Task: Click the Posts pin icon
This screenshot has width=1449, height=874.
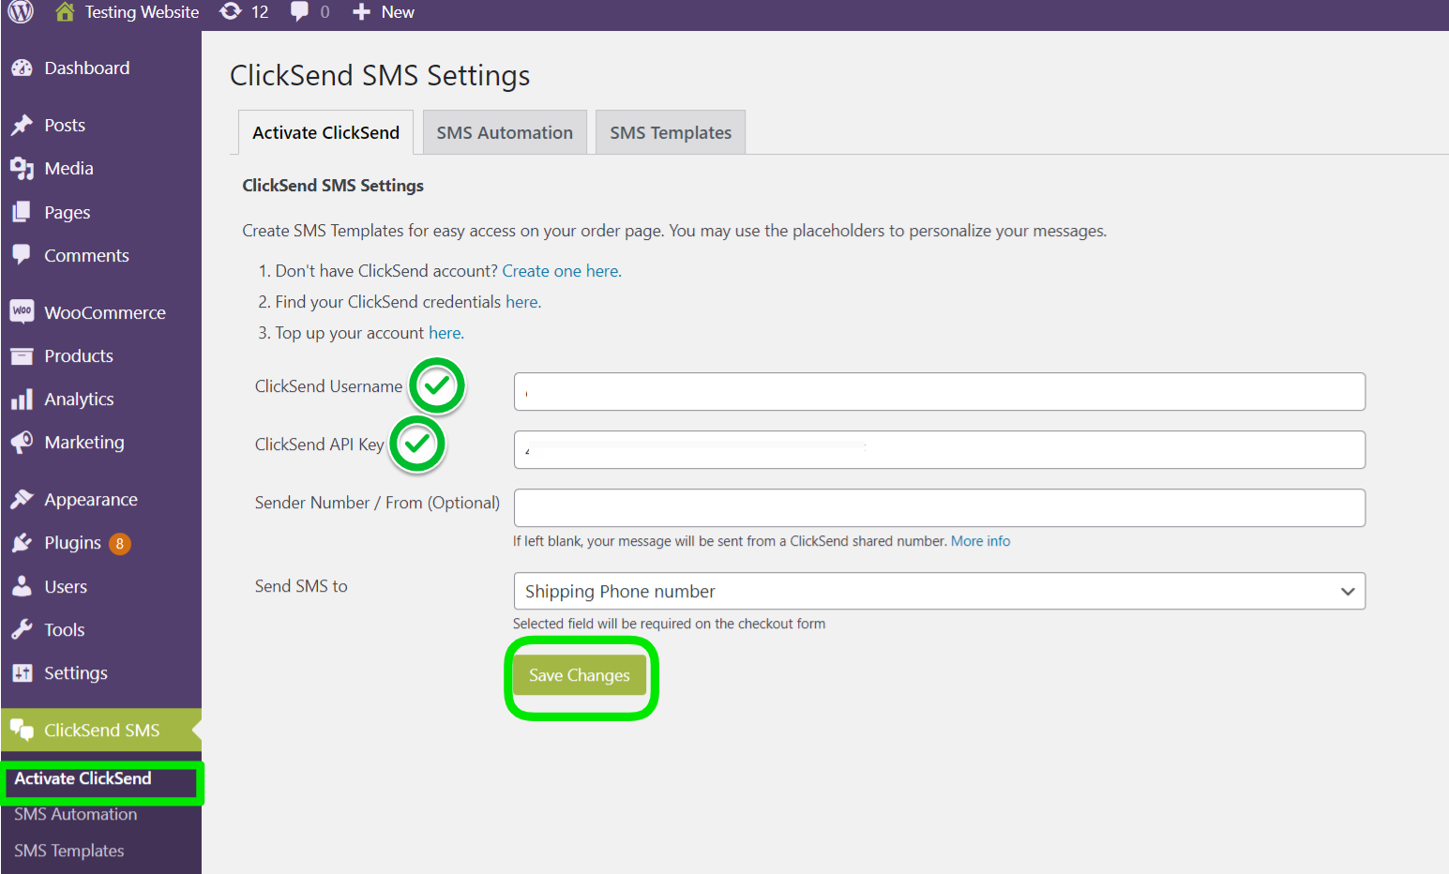Action: coord(22,125)
